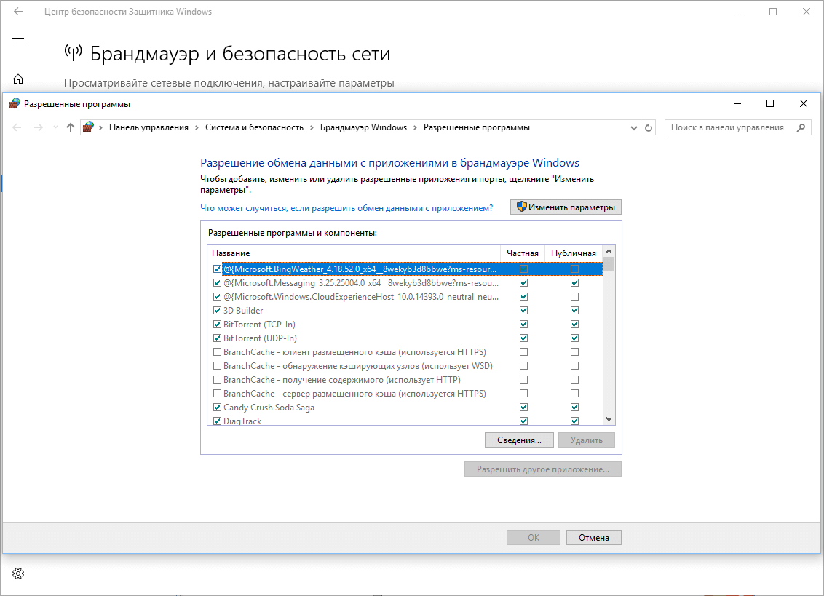This screenshot has height=596, width=824.
Task: Click the Home icon in Defender sidebar
Action: pyautogui.click(x=17, y=79)
